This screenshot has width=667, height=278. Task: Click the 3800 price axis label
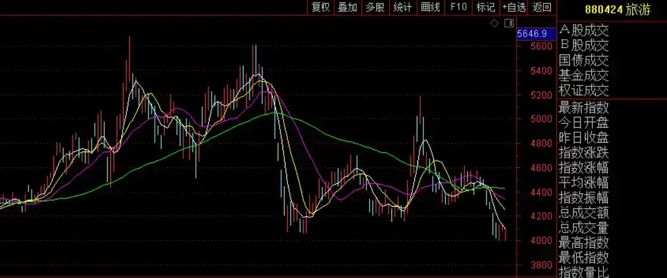(541, 265)
